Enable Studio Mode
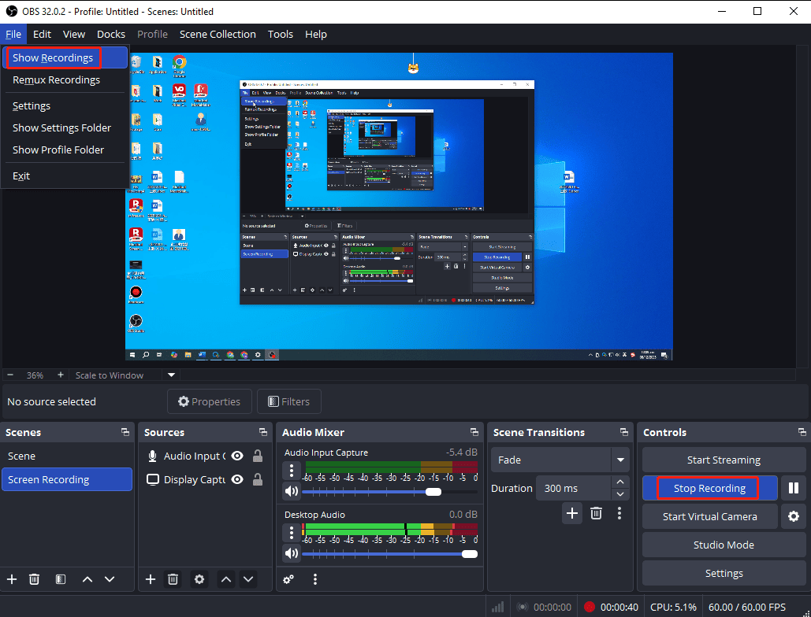The image size is (811, 617). [723, 545]
